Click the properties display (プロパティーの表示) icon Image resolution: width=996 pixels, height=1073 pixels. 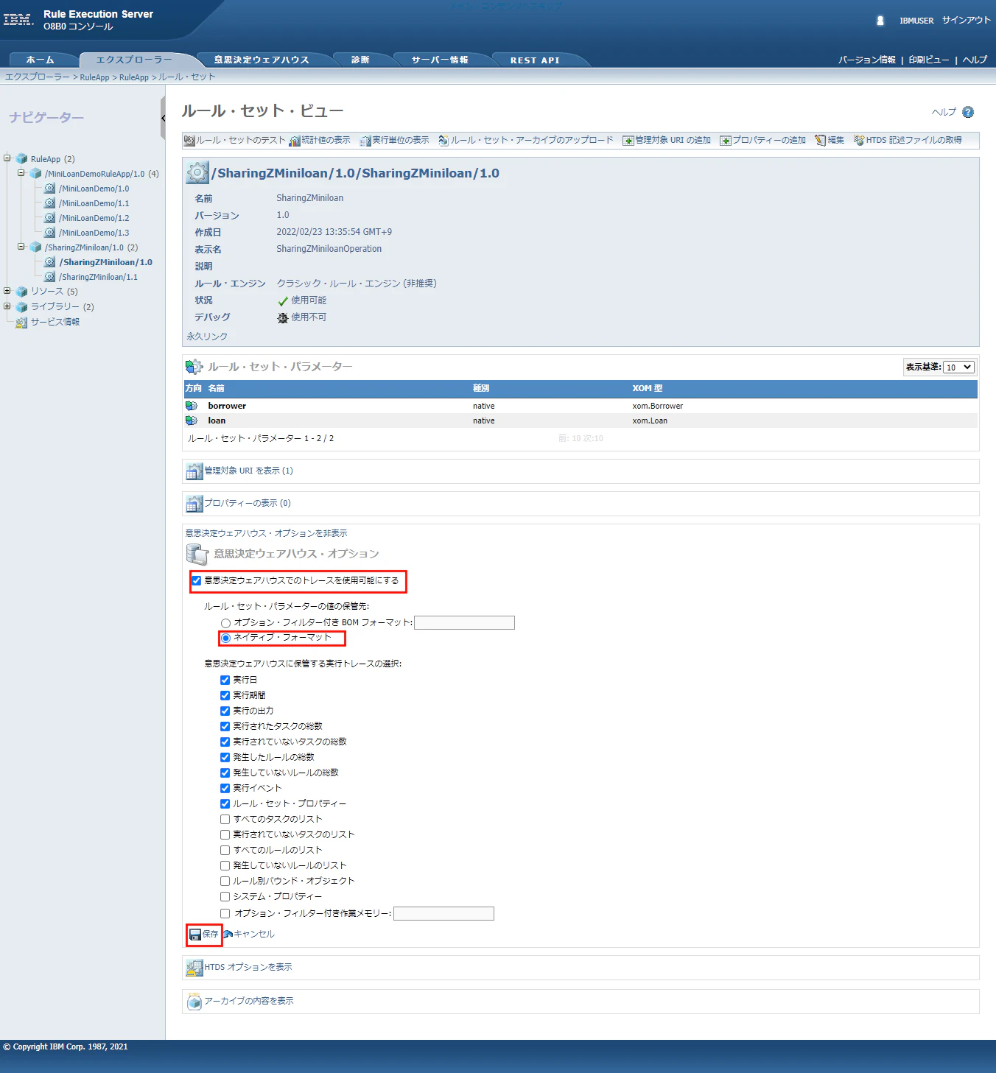[194, 504]
